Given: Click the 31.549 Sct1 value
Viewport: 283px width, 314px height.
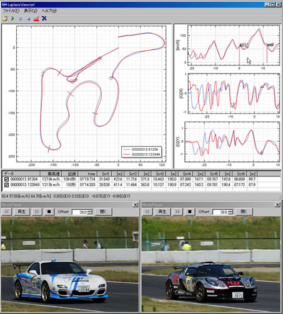Looking at the screenshot, I should [104, 179].
